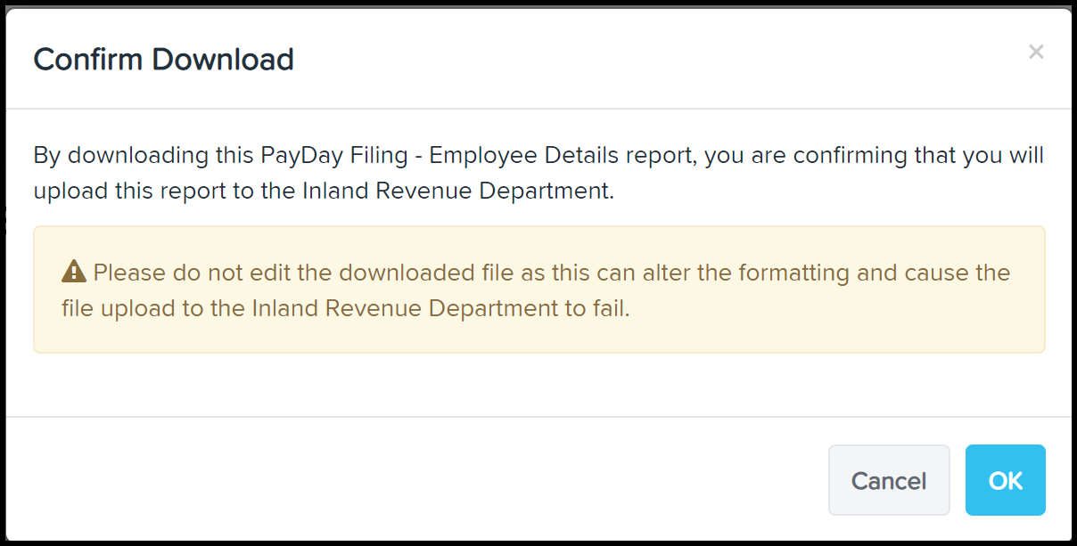Click 'upload this report' in the paragraph
The width and height of the screenshot is (1077, 546).
(136, 192)
